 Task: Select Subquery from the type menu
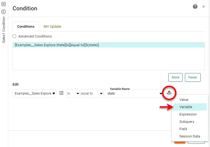point(187,122)
